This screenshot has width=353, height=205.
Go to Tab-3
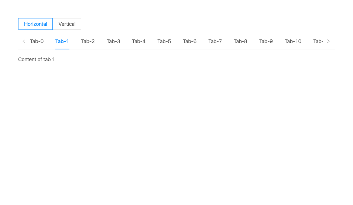(x=113, y=41)
